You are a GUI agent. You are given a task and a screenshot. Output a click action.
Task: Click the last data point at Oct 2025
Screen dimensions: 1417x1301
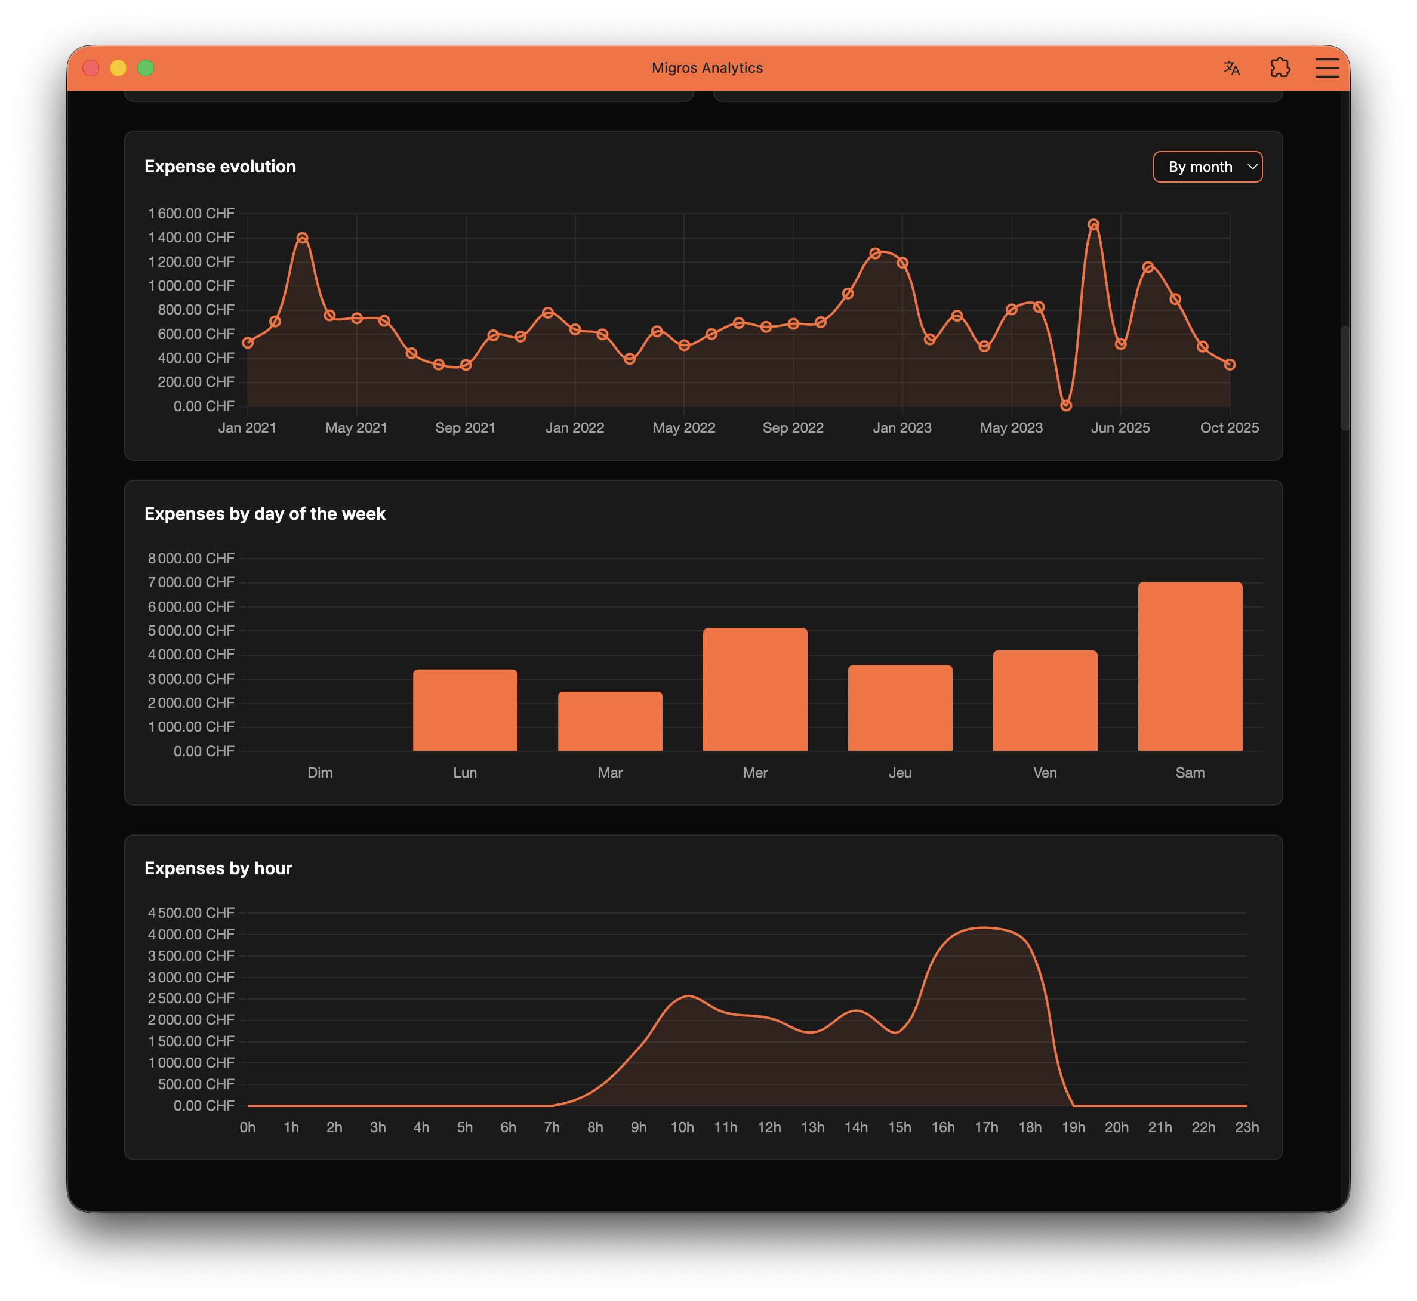1230,365
